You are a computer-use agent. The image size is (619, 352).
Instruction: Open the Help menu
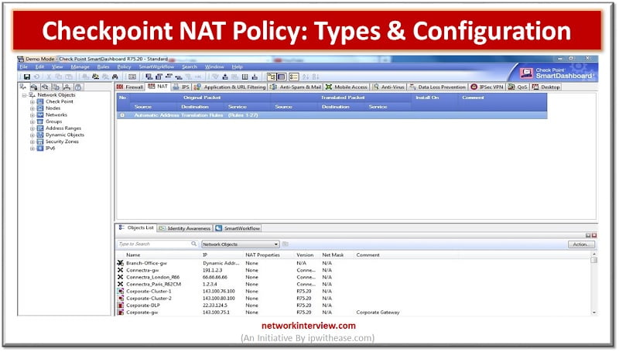point(238,67)
